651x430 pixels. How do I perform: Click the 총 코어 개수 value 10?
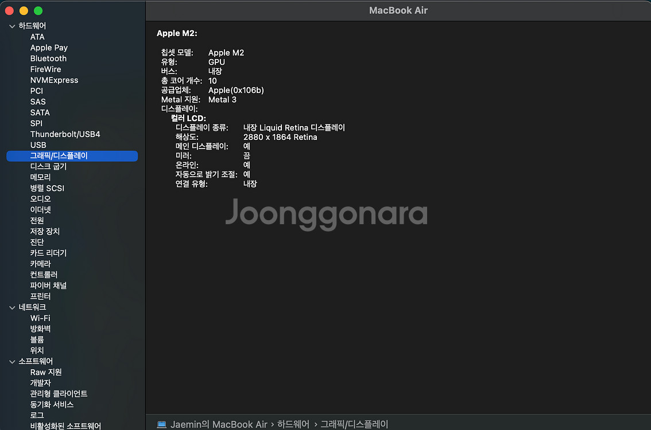point(212,81)
